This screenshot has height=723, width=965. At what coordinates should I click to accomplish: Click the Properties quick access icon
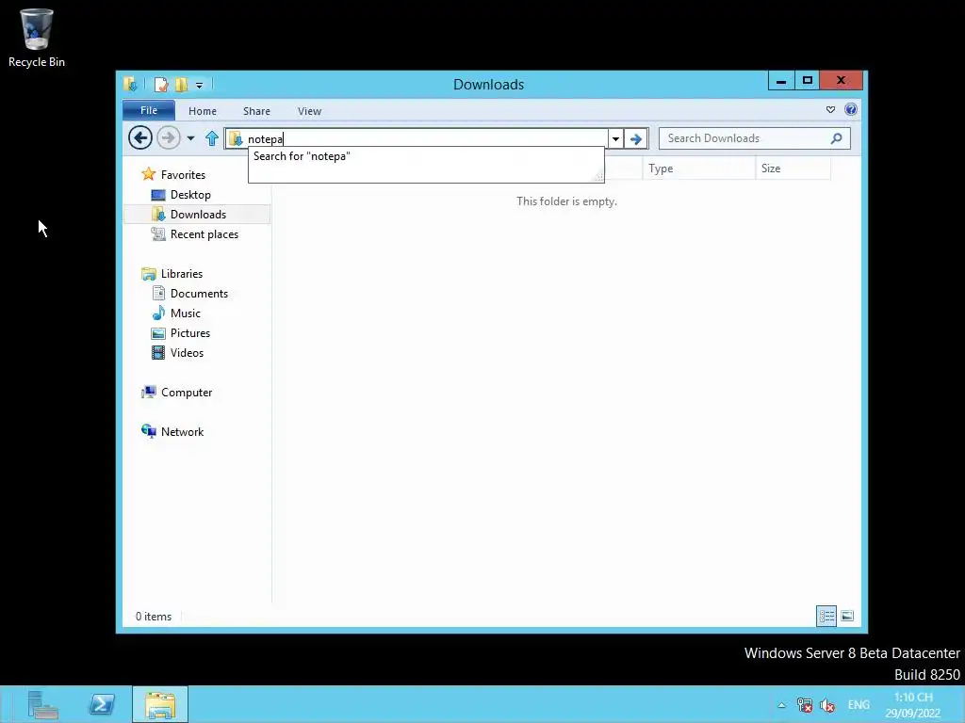point(160,84)
